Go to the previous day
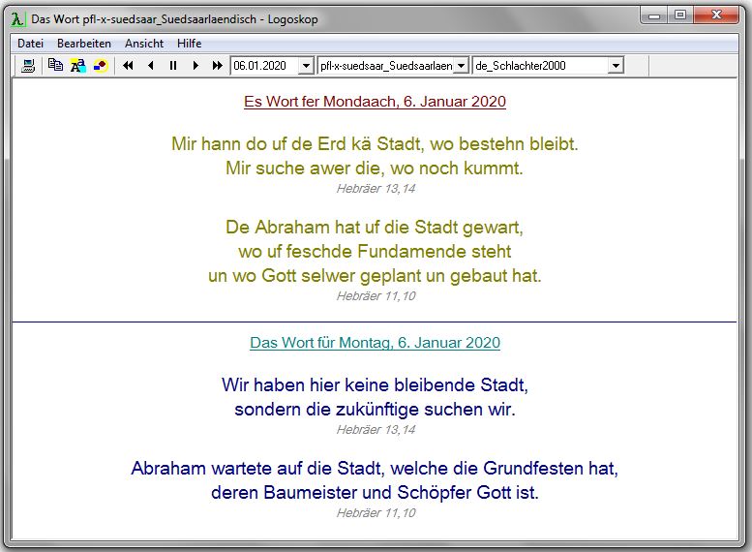 point(151,65)
